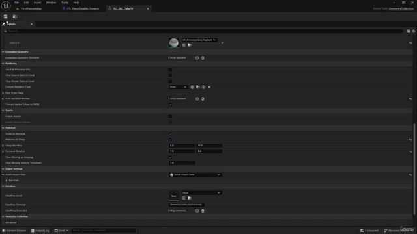This screenshot has width=417, height=234.
Task: Reset Removal Duration to default arrow
Action: click(410, 151)
